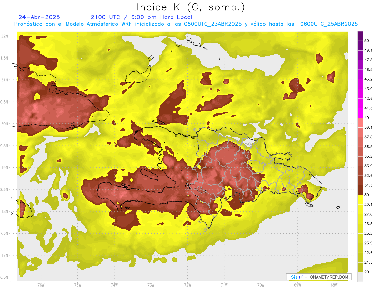Click the colorbar value "35.2"
375x289 pixels.
(x=368, y=156)
